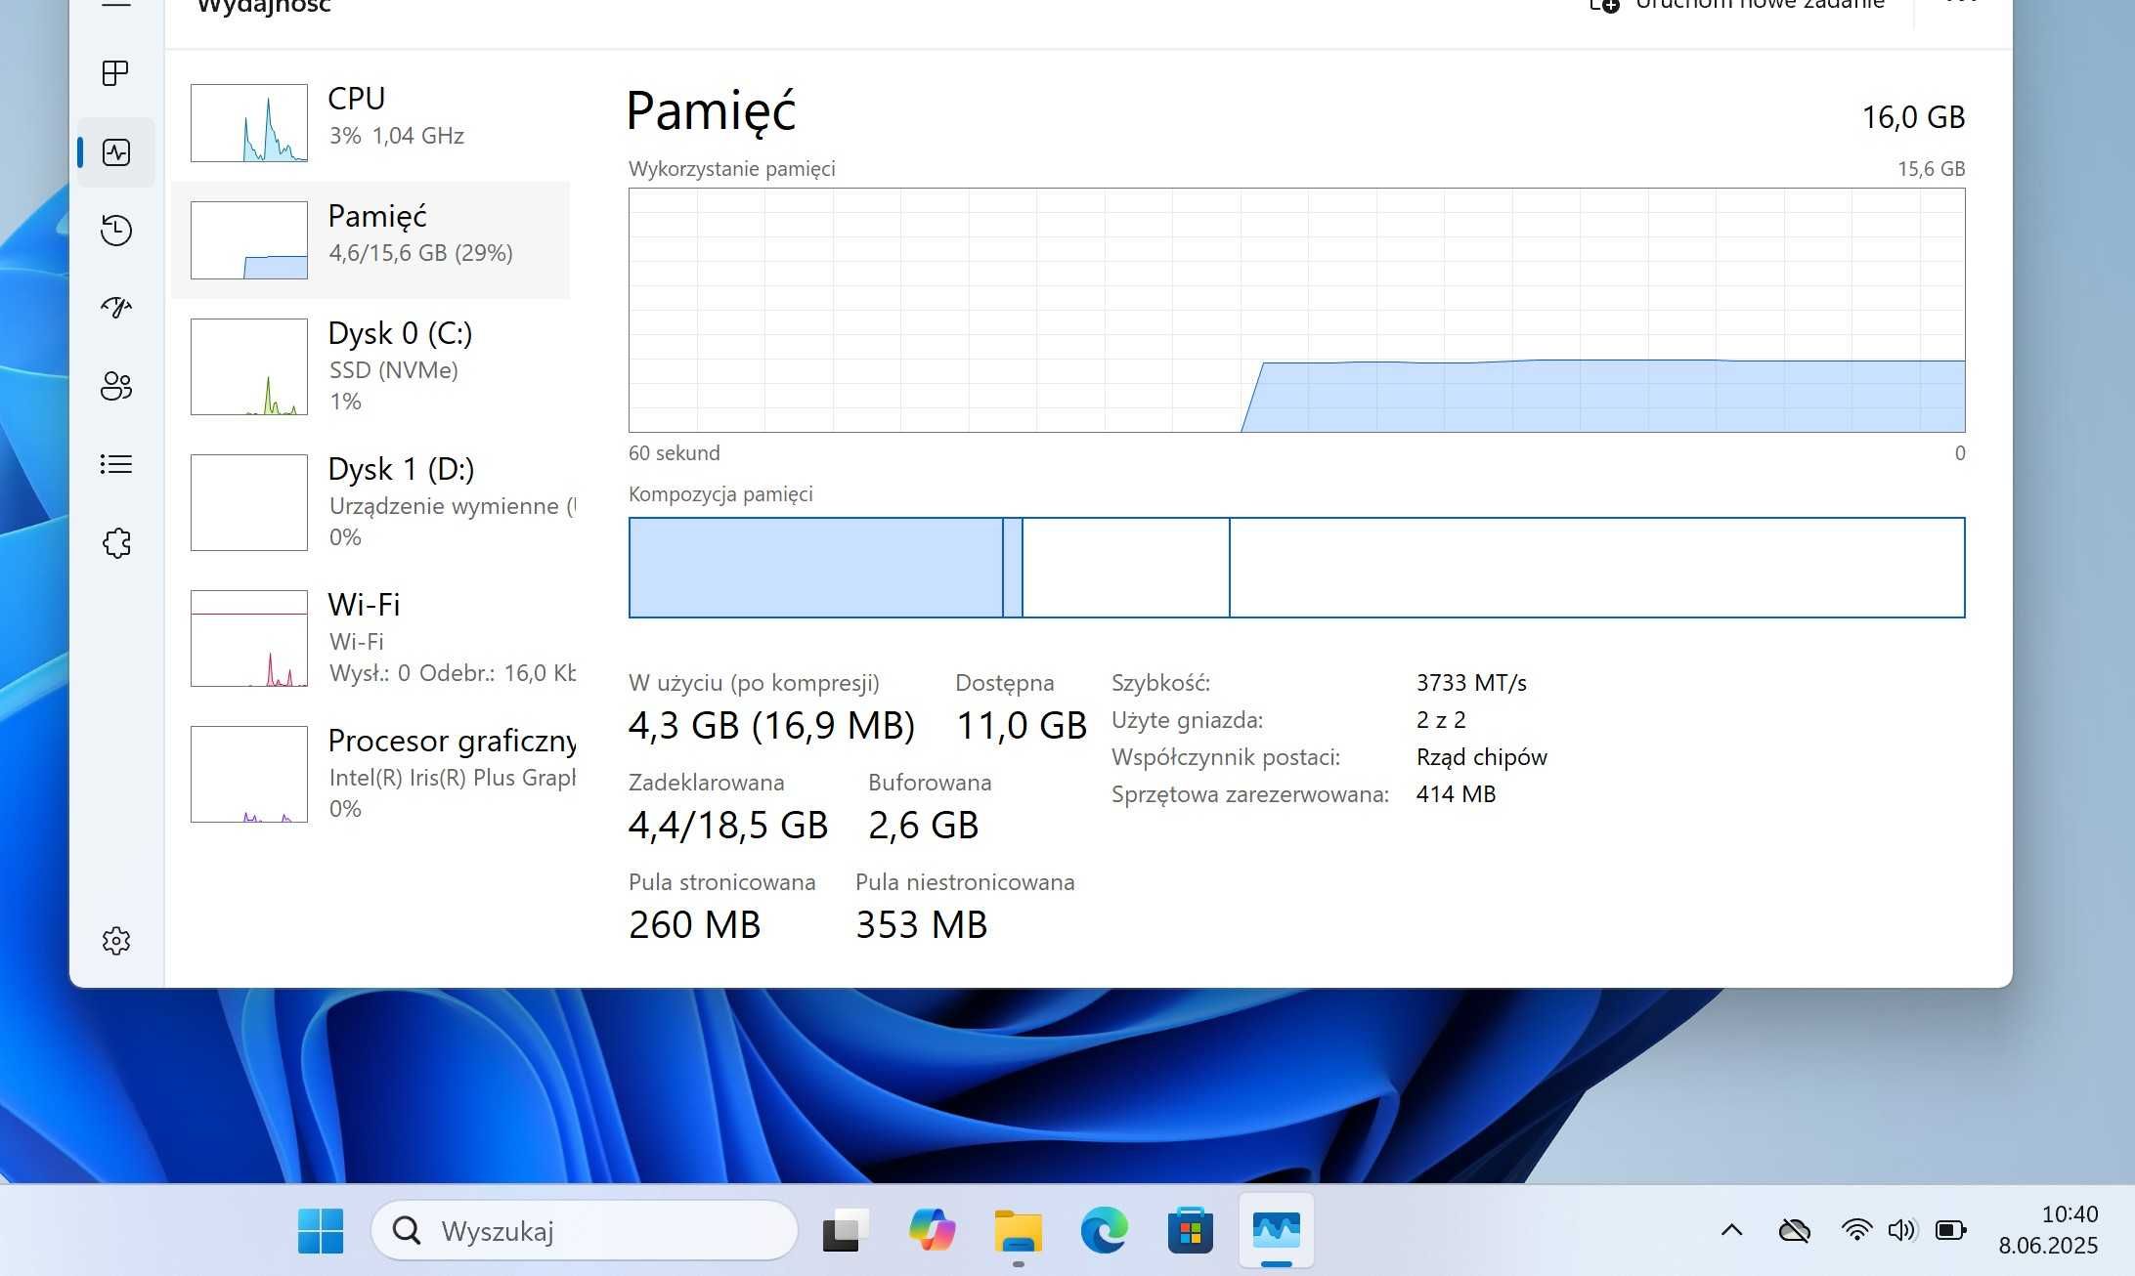Select Dysk 0 (C:) in resource list

(x=371, y=366)
